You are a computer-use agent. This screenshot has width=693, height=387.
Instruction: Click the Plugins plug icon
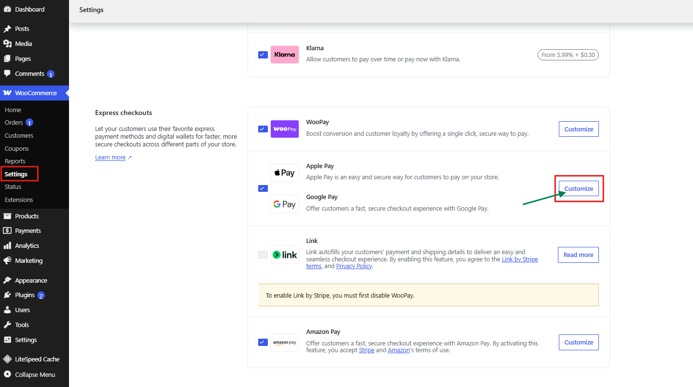click(7, 295)
